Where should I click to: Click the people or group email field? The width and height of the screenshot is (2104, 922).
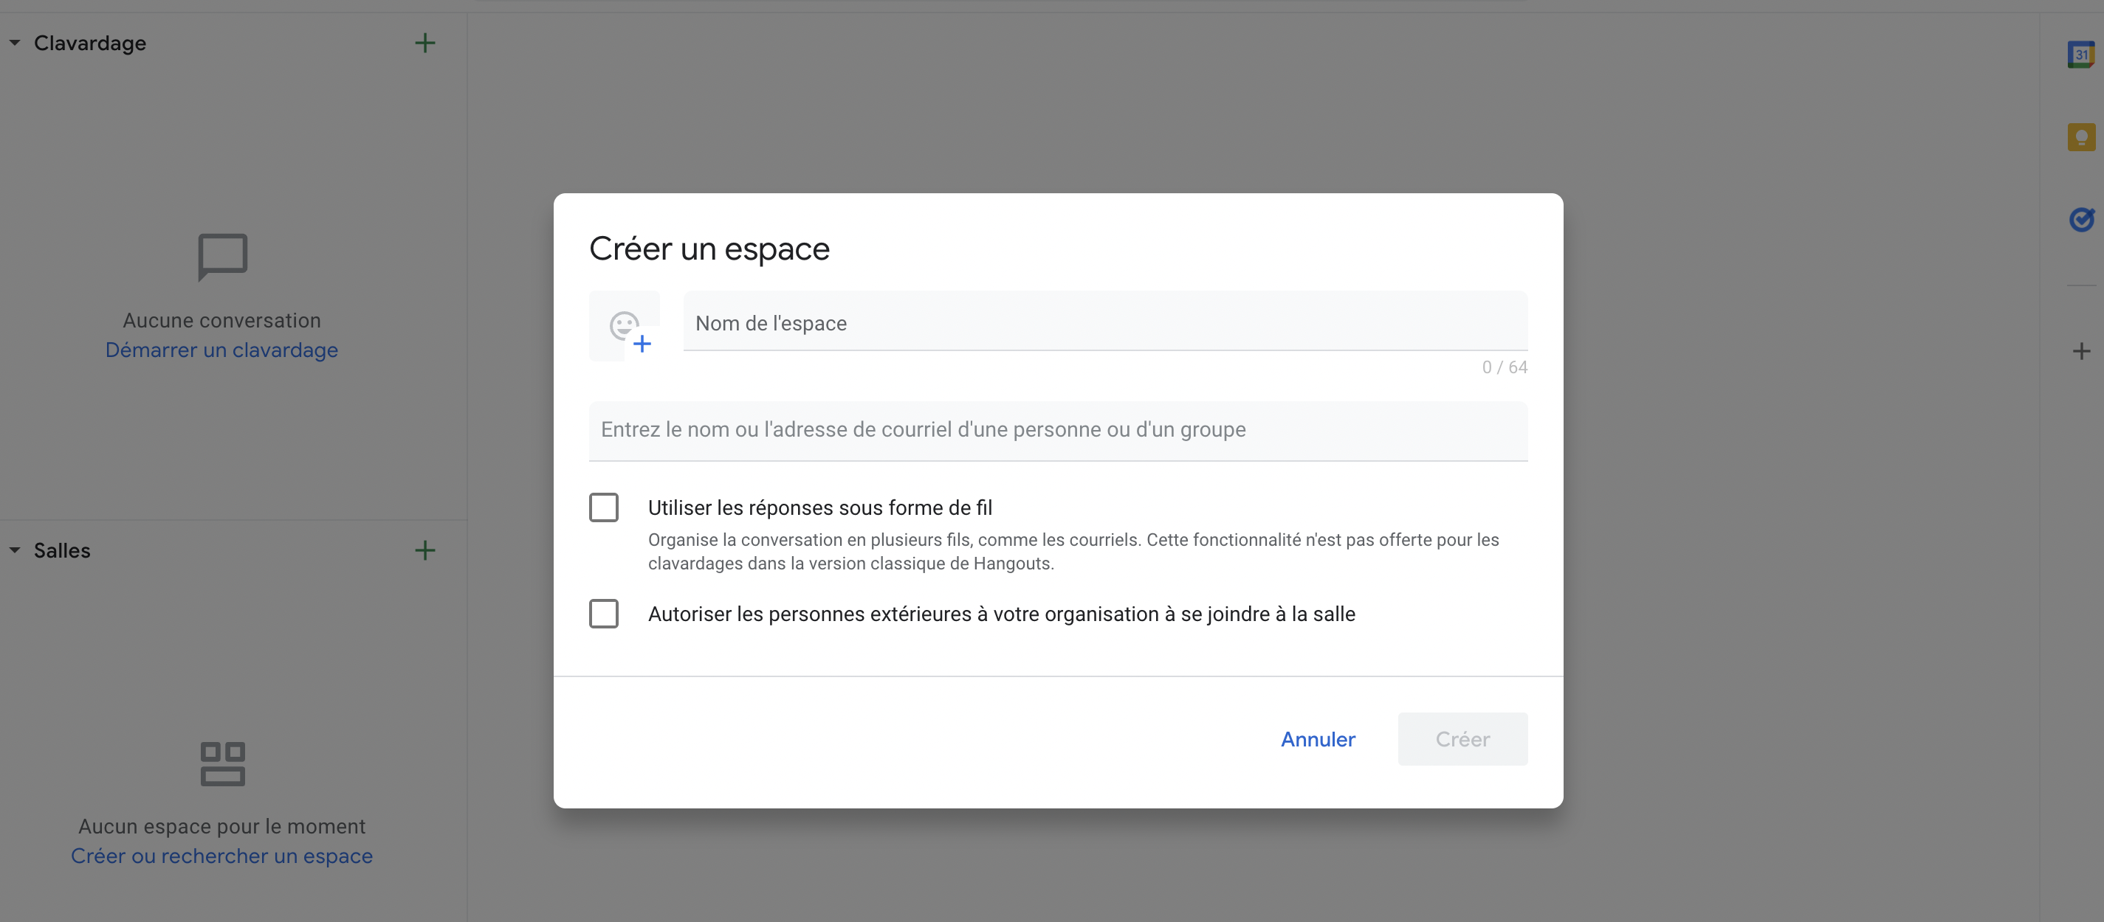click(x=1058, y=430)
